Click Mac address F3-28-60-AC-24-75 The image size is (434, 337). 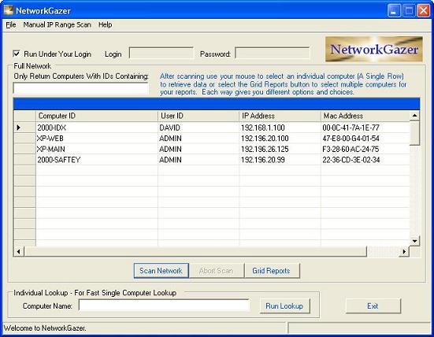click(x=365, y=149)
